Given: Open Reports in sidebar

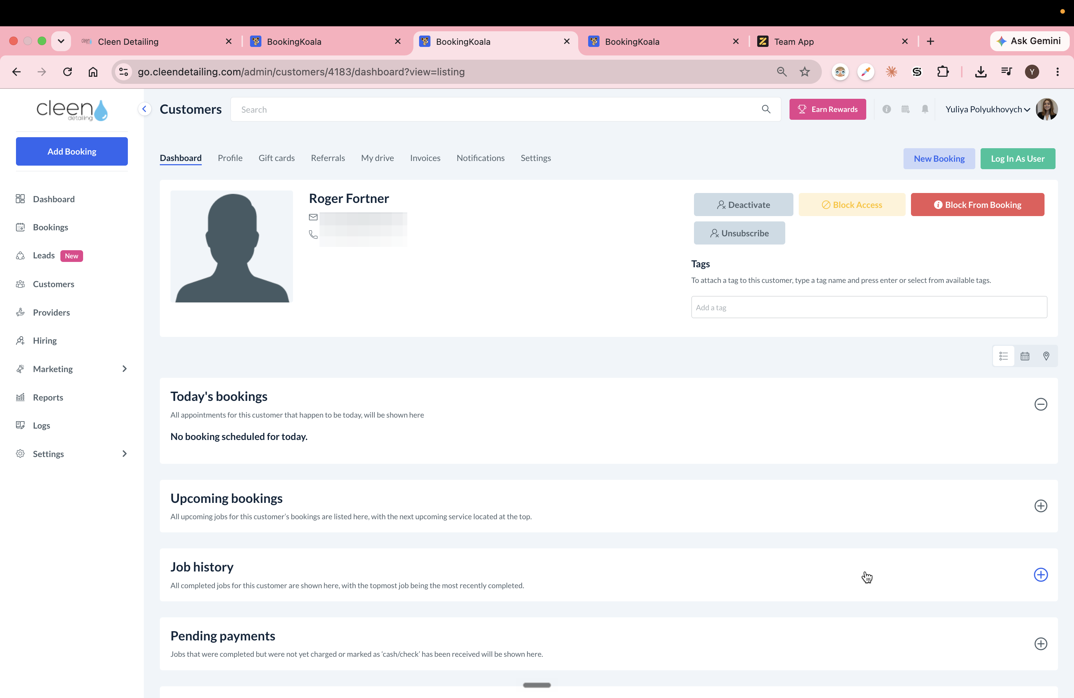Looking at the screenshot, I should tap(48, 397).
